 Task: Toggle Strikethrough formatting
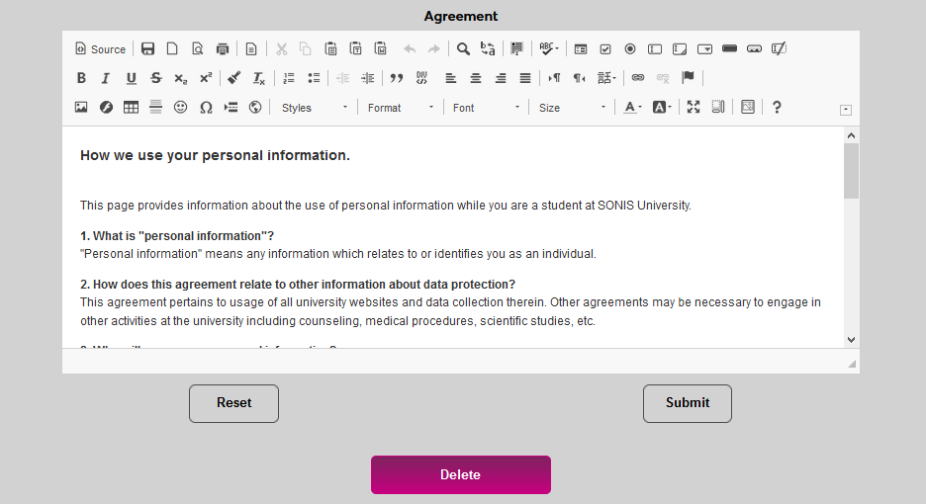coord(156,78)
